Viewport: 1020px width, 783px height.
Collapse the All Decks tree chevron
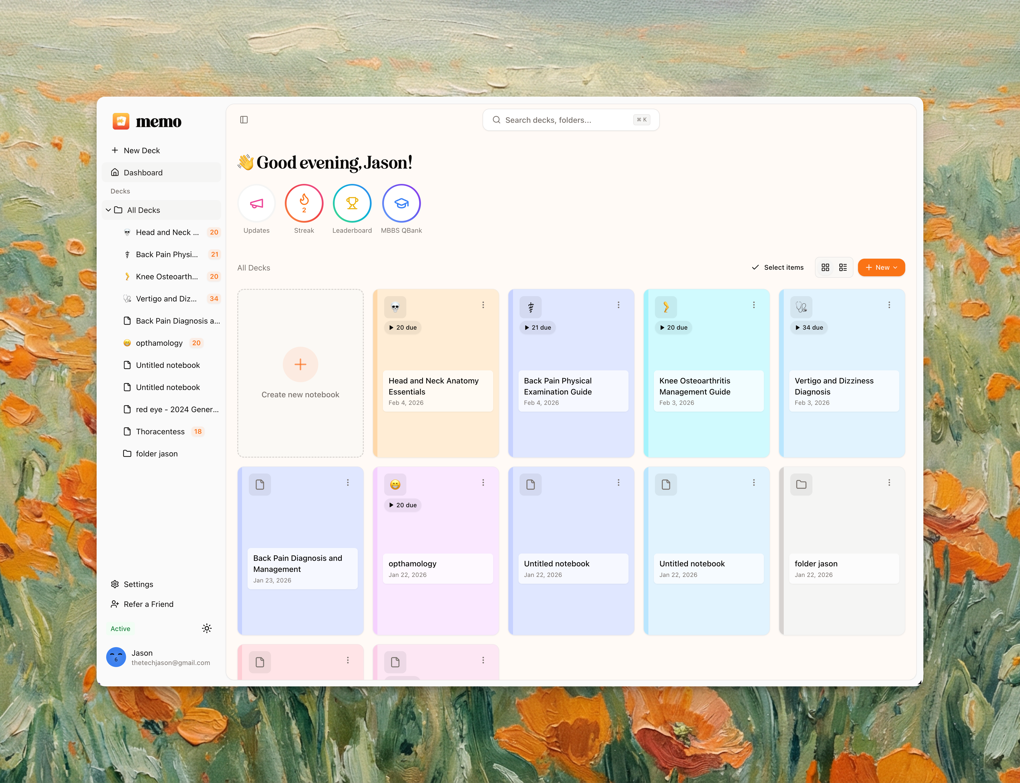pos(109,210)
